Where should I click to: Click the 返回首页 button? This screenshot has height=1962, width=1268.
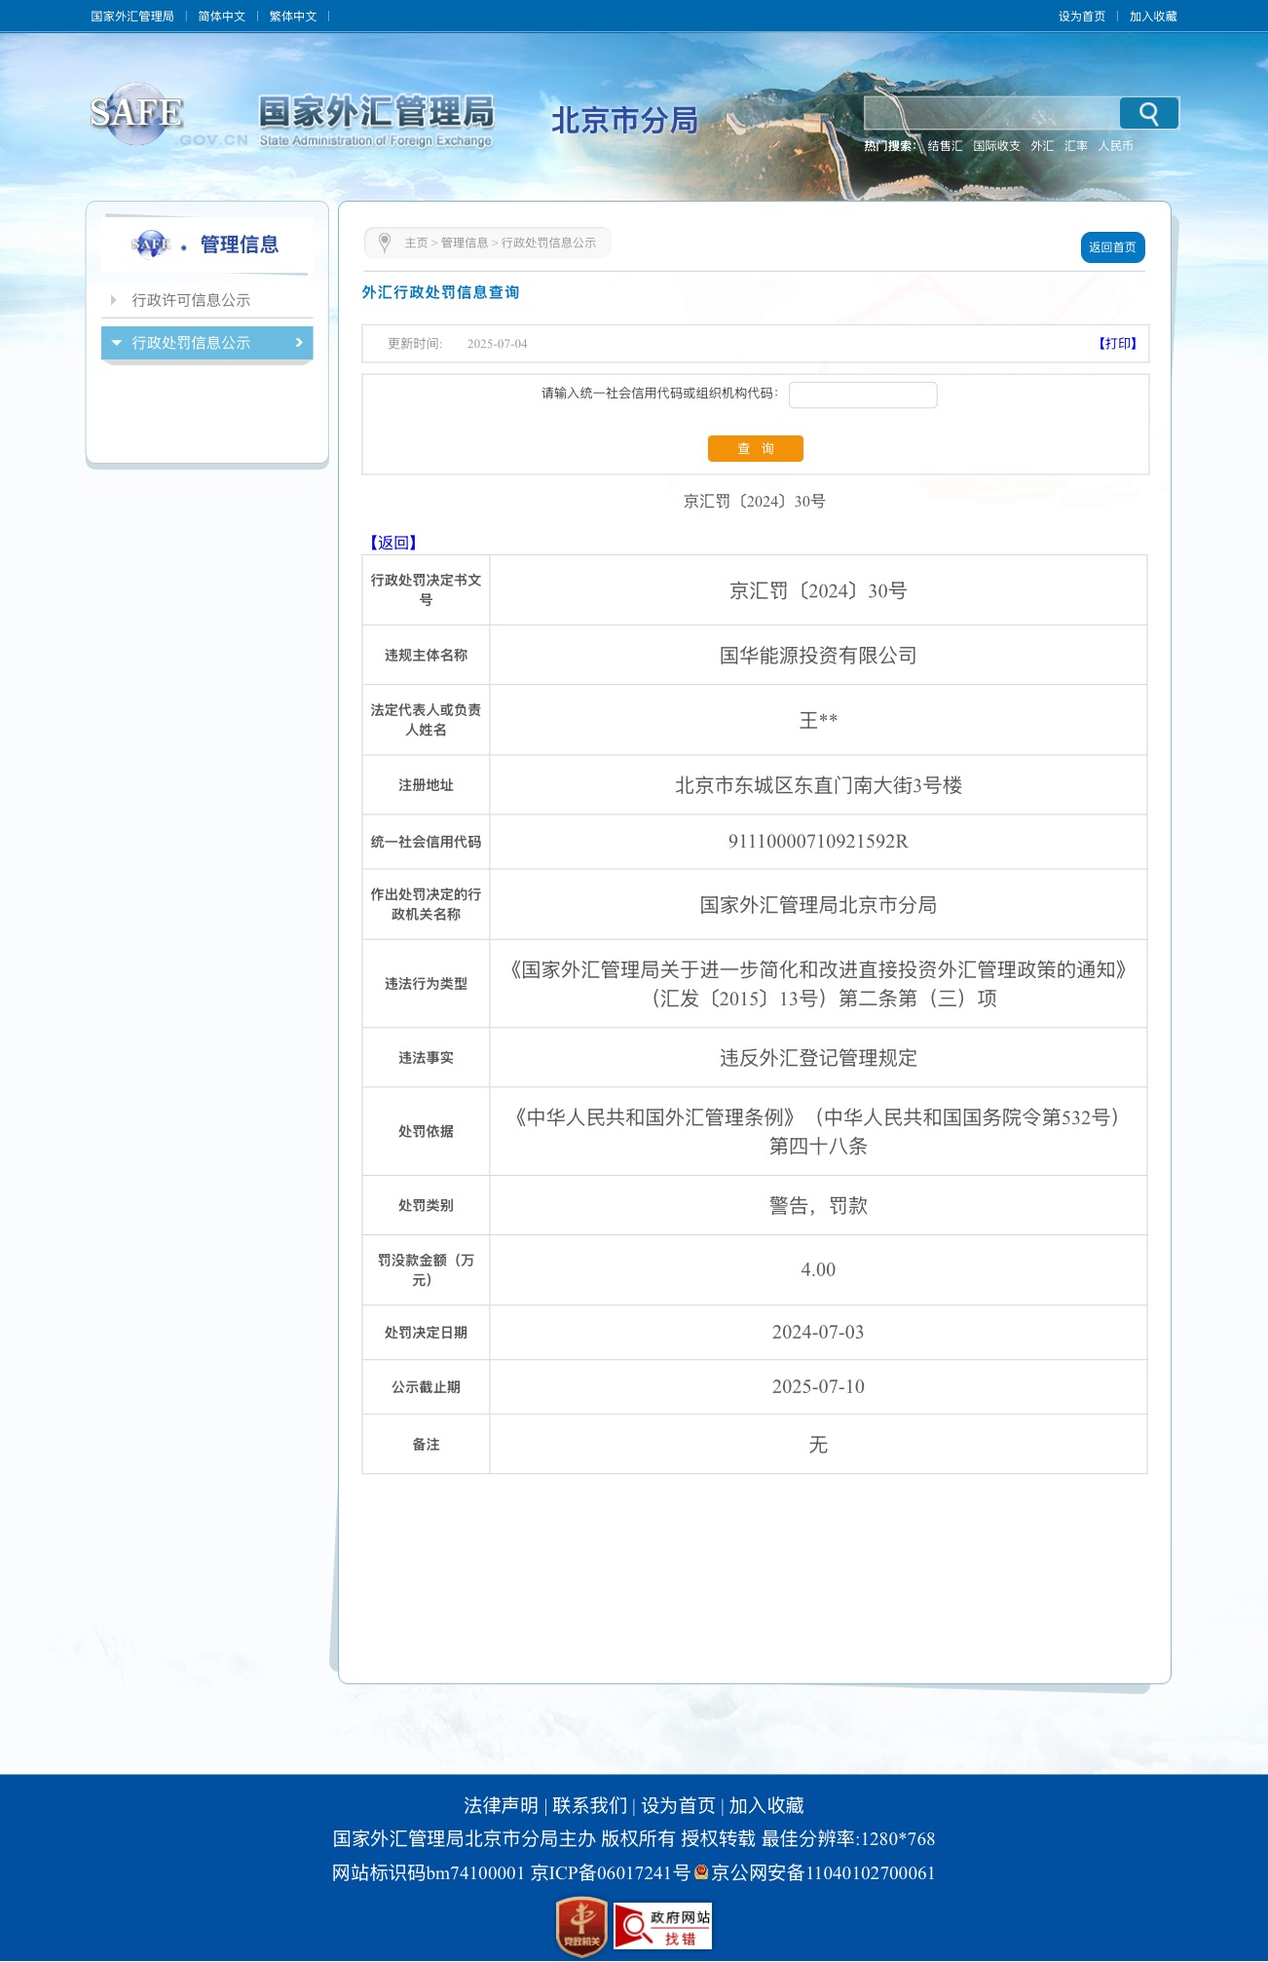(1112, 247)
